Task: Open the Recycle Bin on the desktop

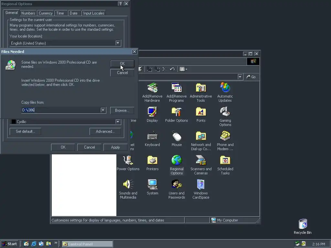Action: point(303,226)
